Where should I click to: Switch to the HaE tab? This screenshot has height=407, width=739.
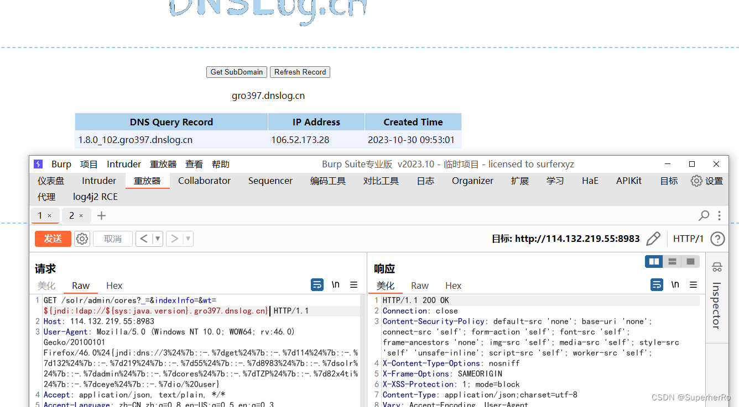(x=590, y=181)
